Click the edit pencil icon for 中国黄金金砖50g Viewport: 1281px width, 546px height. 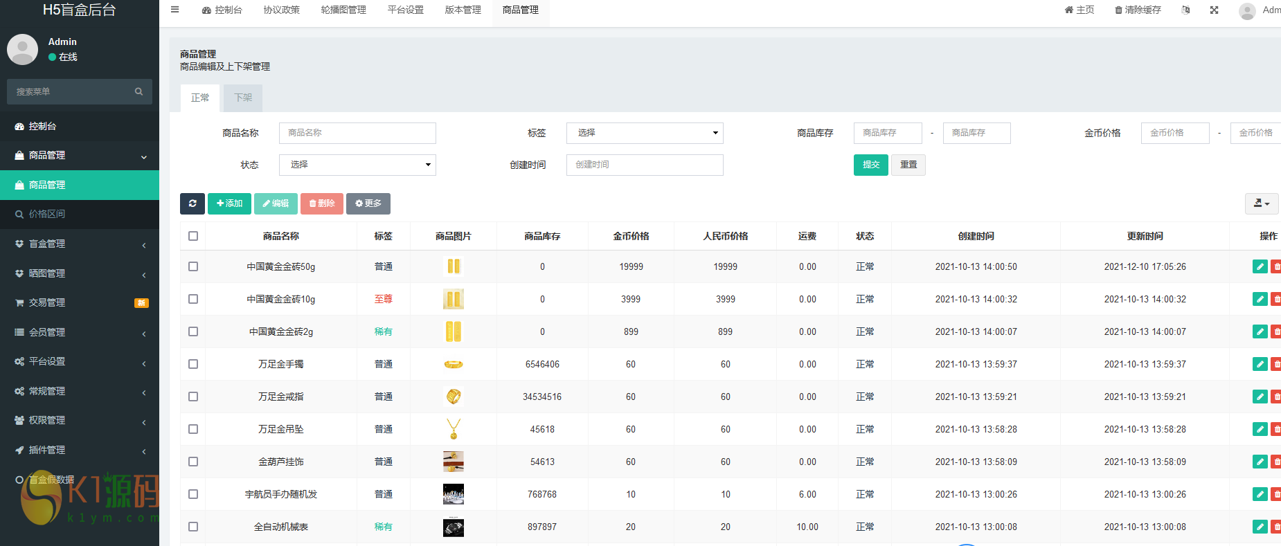[x=1260, y=267]
